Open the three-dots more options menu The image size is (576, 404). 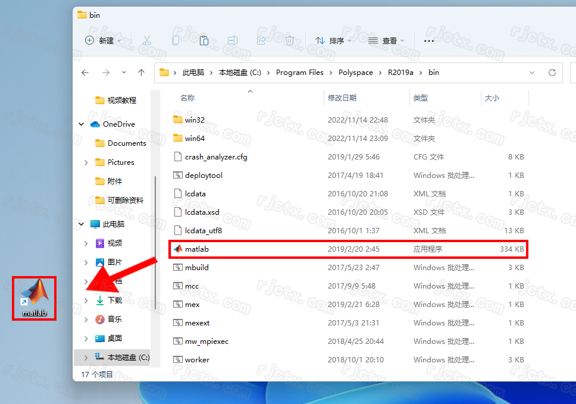pyautogui.click(x=428, y=40)
